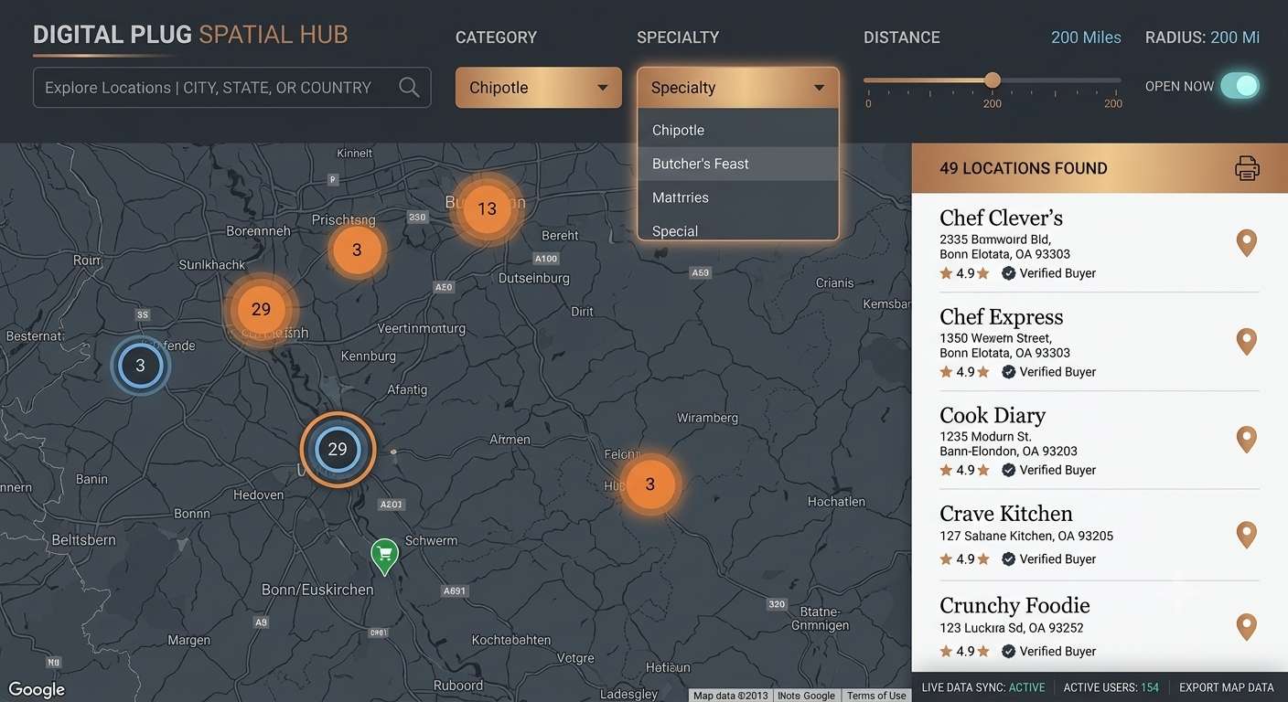Print the locations list
This screenshot has height=702, width=1288.
tap(1247, 168)
